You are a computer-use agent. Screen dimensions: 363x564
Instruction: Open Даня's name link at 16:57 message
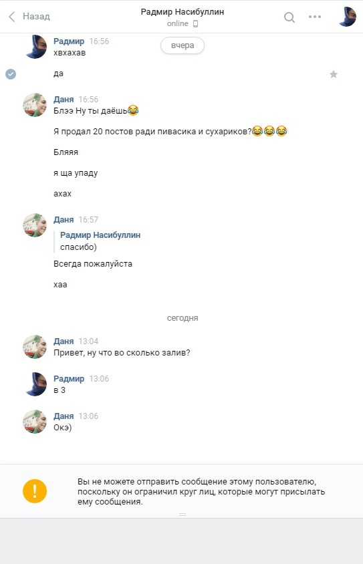[x=64, y=219]
